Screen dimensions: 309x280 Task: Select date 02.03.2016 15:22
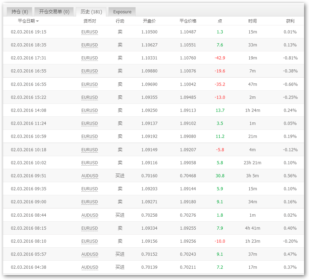coord(28,97)
